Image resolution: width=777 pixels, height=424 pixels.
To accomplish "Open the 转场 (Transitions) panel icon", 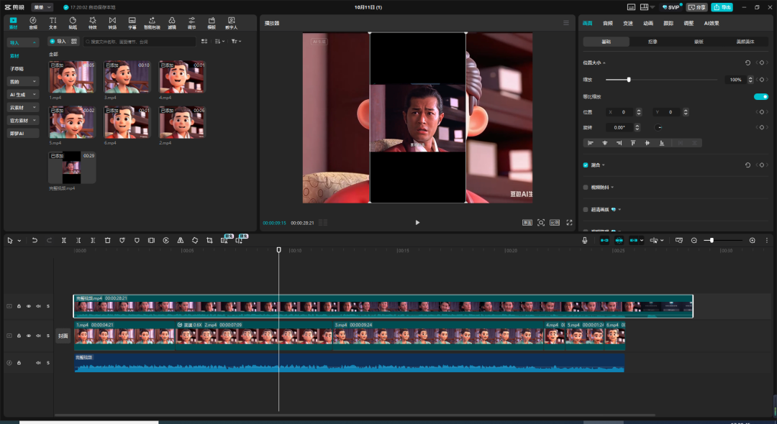I will point(112,23).
